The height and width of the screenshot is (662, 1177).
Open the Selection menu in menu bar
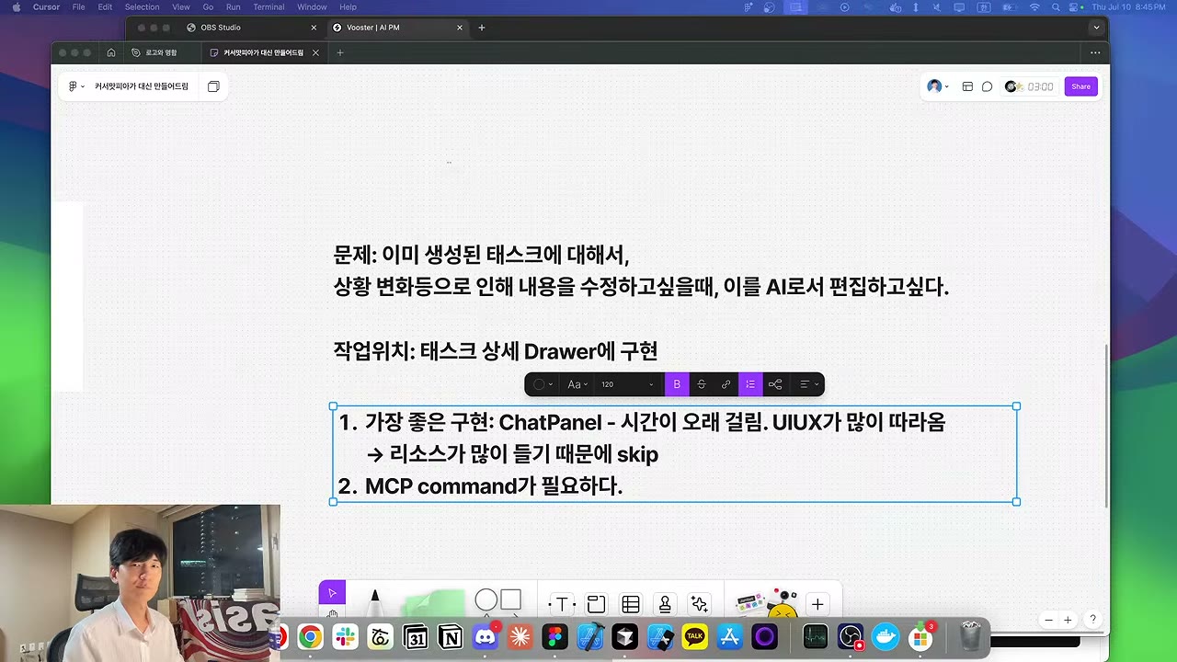tap(142, 7)
